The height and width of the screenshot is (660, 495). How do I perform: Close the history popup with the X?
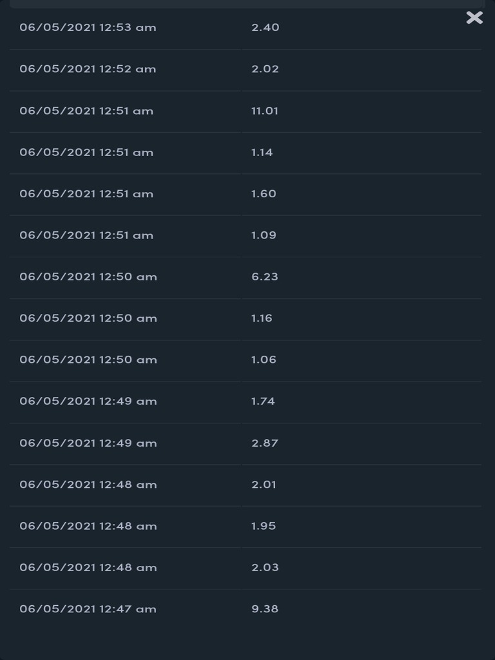click(474, 18)
